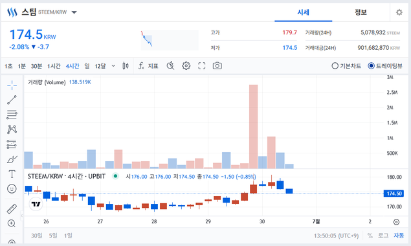Switch to the 정보 tab
The width and height of the screenshot is (411, 246).
pos(361,12)
